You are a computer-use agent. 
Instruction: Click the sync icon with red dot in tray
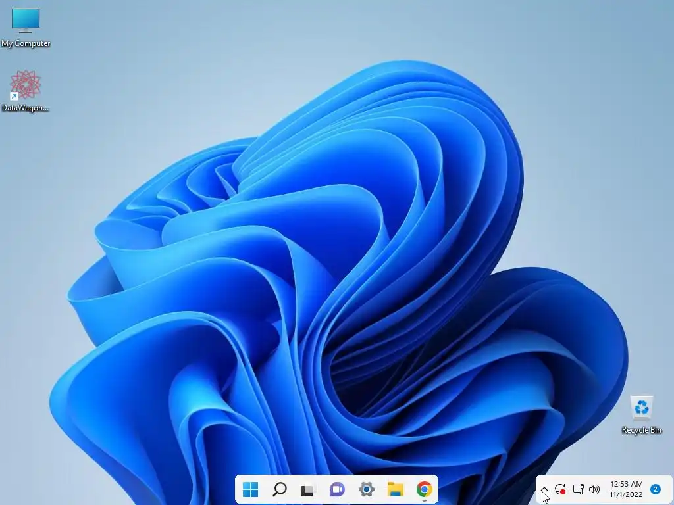[x=559, y=489]
